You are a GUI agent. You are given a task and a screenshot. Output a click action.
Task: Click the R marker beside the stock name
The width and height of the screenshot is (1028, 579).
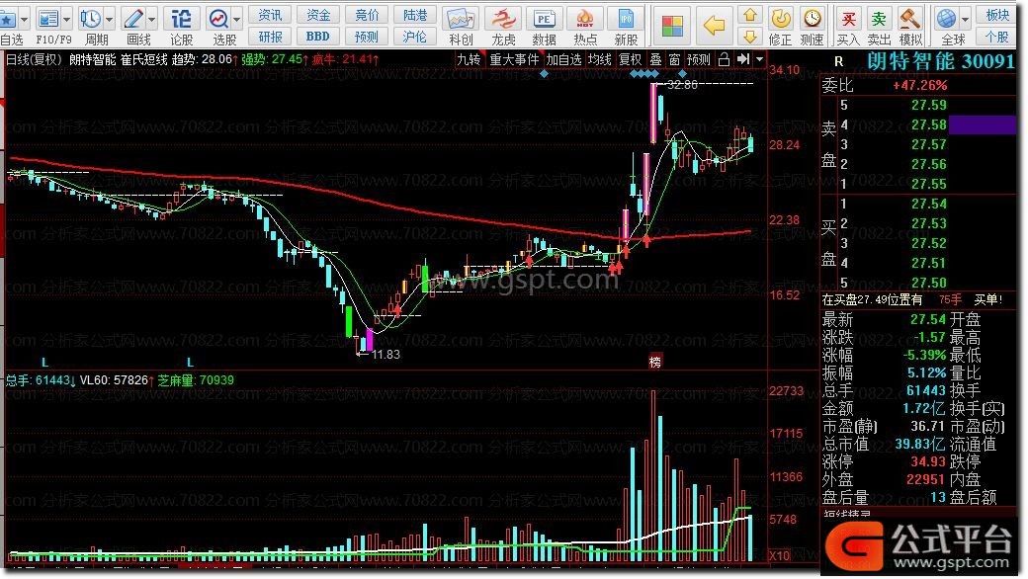[x=838, y=62]
